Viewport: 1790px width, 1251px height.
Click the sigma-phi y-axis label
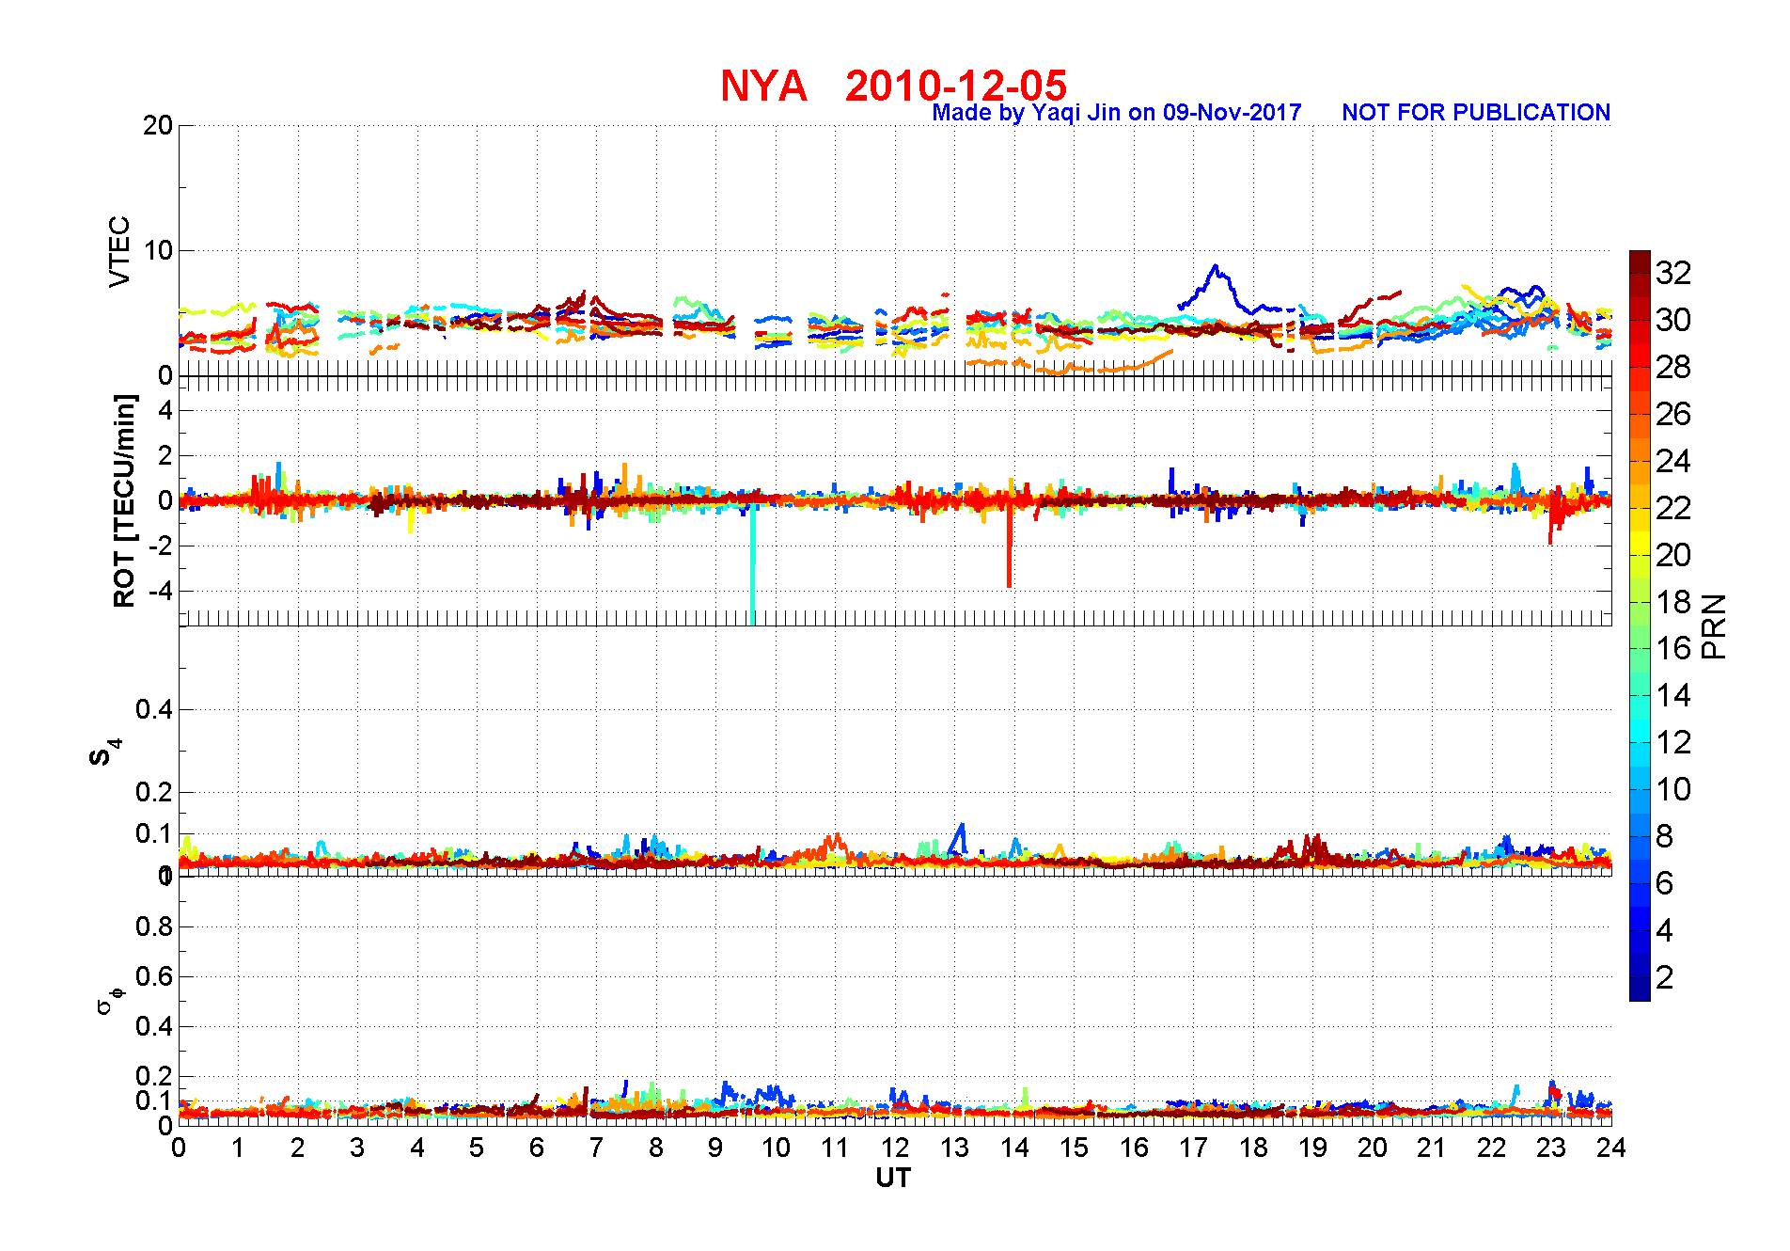tap(110, 999)
